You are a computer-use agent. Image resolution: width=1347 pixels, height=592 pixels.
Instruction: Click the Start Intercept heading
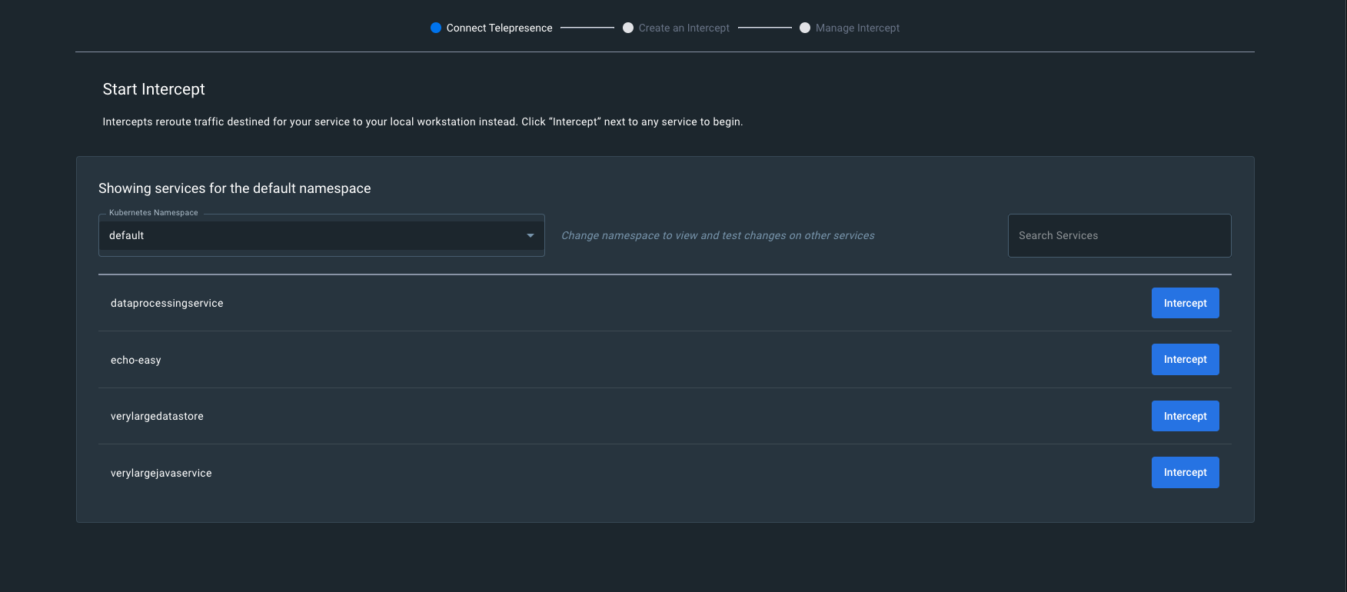(x=154, y=89)
